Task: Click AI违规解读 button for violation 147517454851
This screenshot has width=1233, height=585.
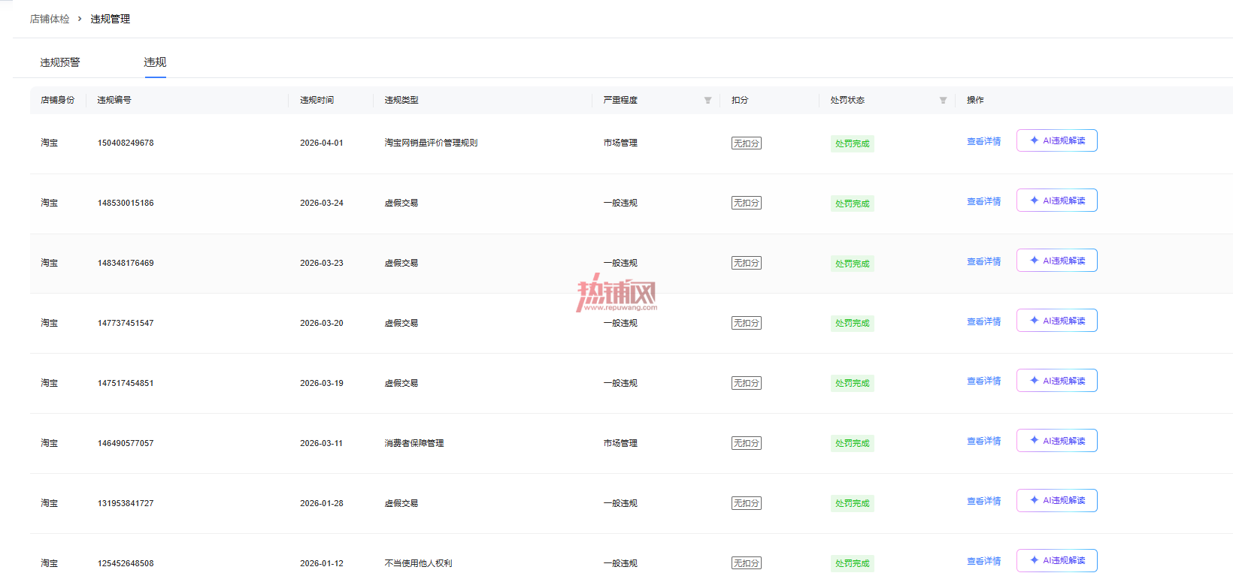Action: pos(1056,381)
